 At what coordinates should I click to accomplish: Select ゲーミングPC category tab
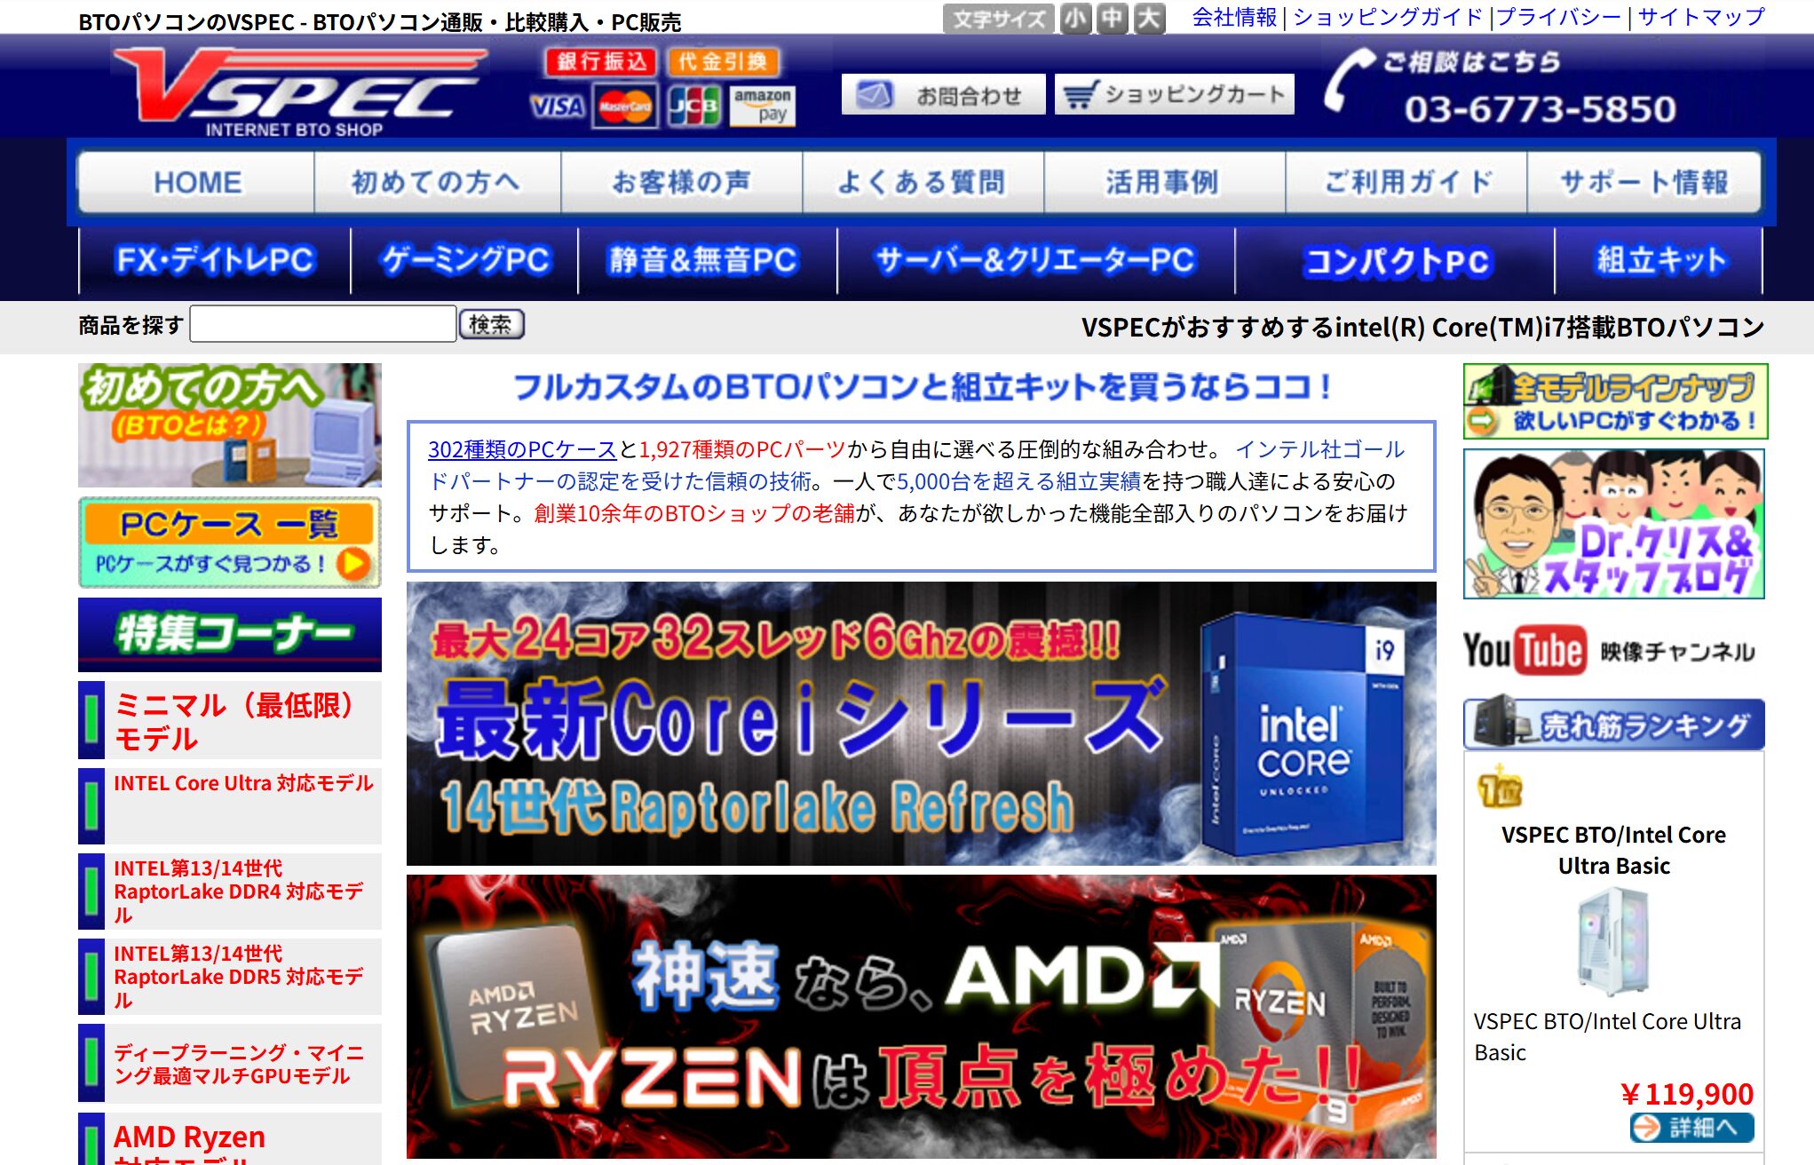tap(464, 260)
